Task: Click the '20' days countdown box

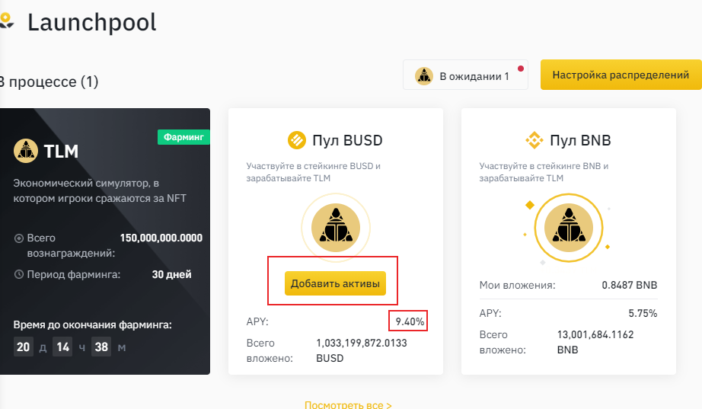Action: coord(24,347)
